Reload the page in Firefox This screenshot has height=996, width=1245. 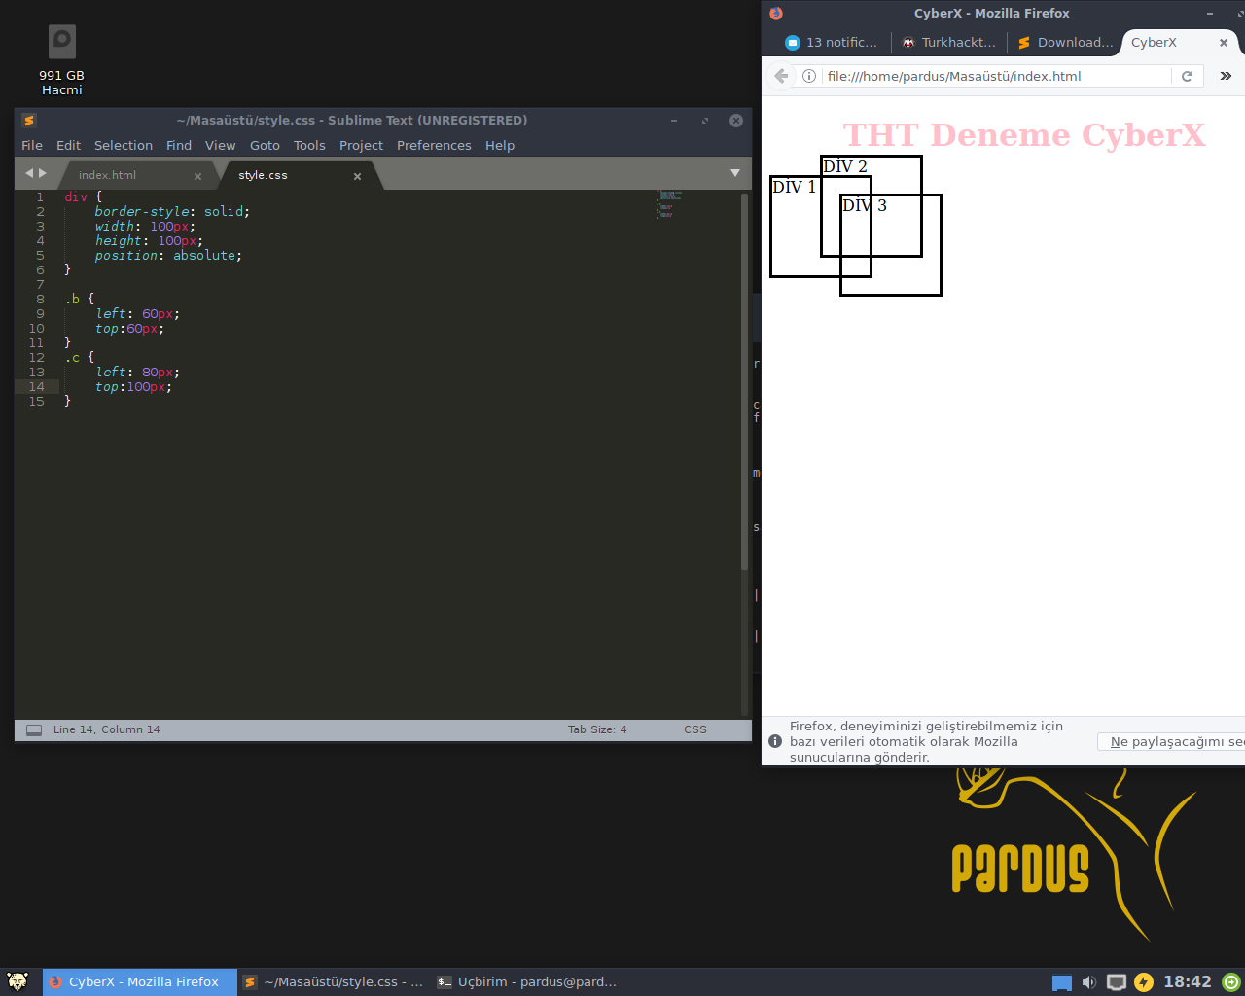tap(1187, 76)
